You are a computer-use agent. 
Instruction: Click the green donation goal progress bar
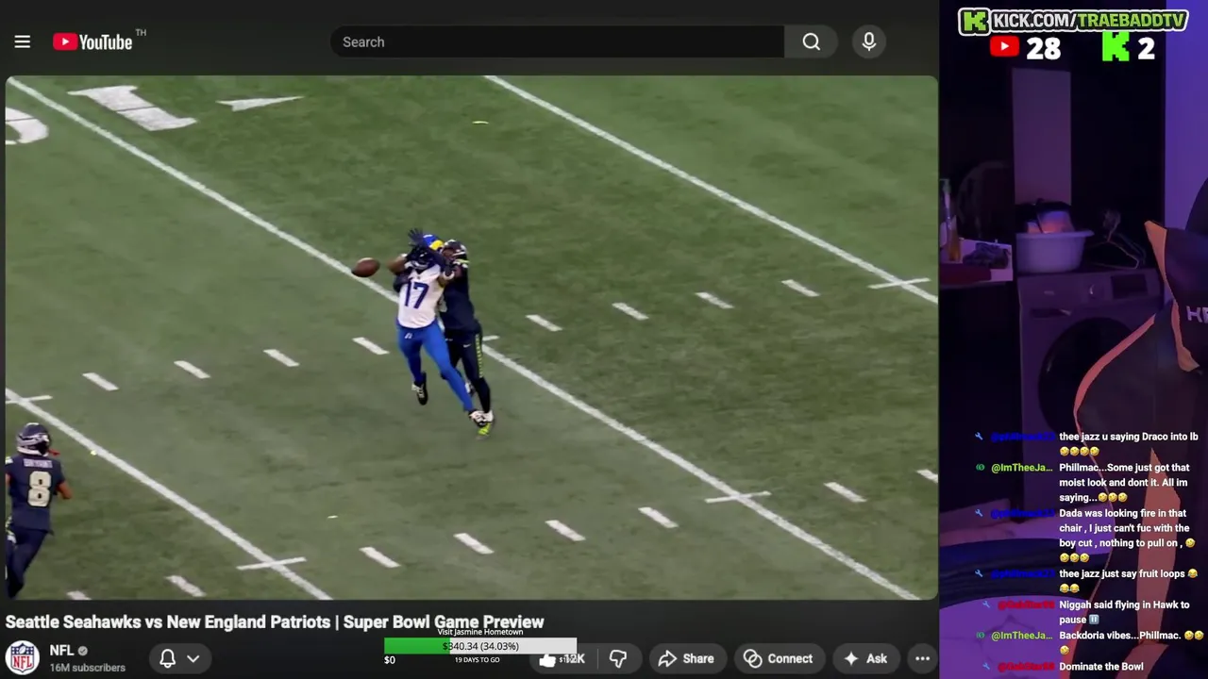pyautogui.click(x=480, y=646)
